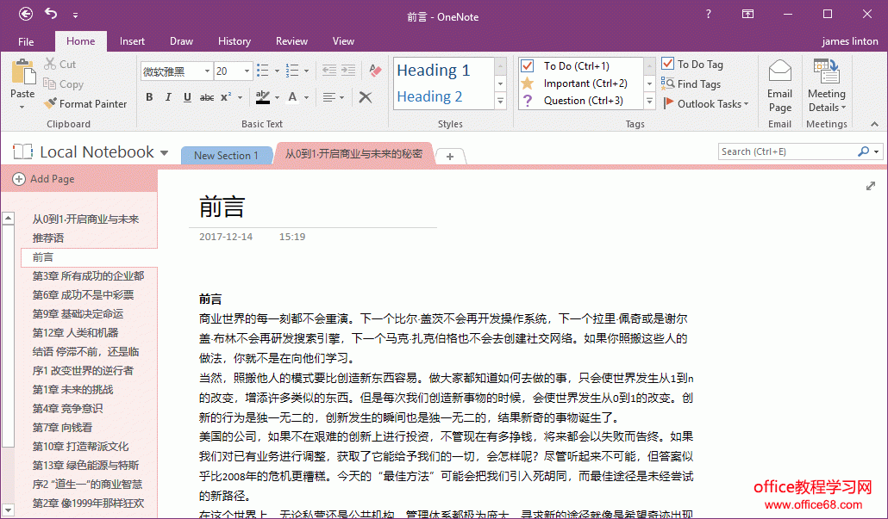Click the text highlight color button
Viewport: 888px width, 519px height.
tap(262, 97)
